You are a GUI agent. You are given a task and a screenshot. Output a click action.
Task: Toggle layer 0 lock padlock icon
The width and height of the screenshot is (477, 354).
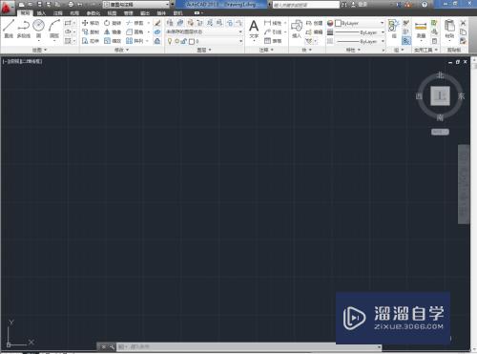tap(184, 41)
